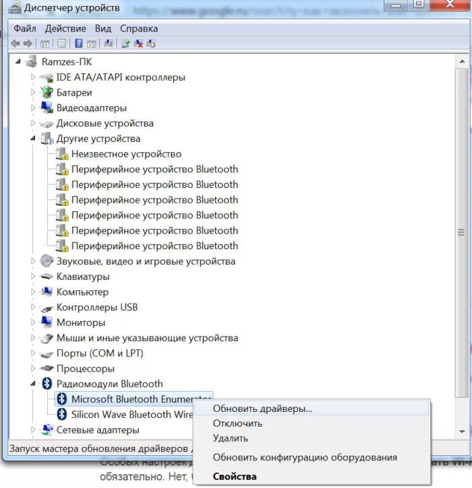The image size is (472, 488).
Task: Click the vertical scrollbar thumb
Action: (x=462, y=233)
